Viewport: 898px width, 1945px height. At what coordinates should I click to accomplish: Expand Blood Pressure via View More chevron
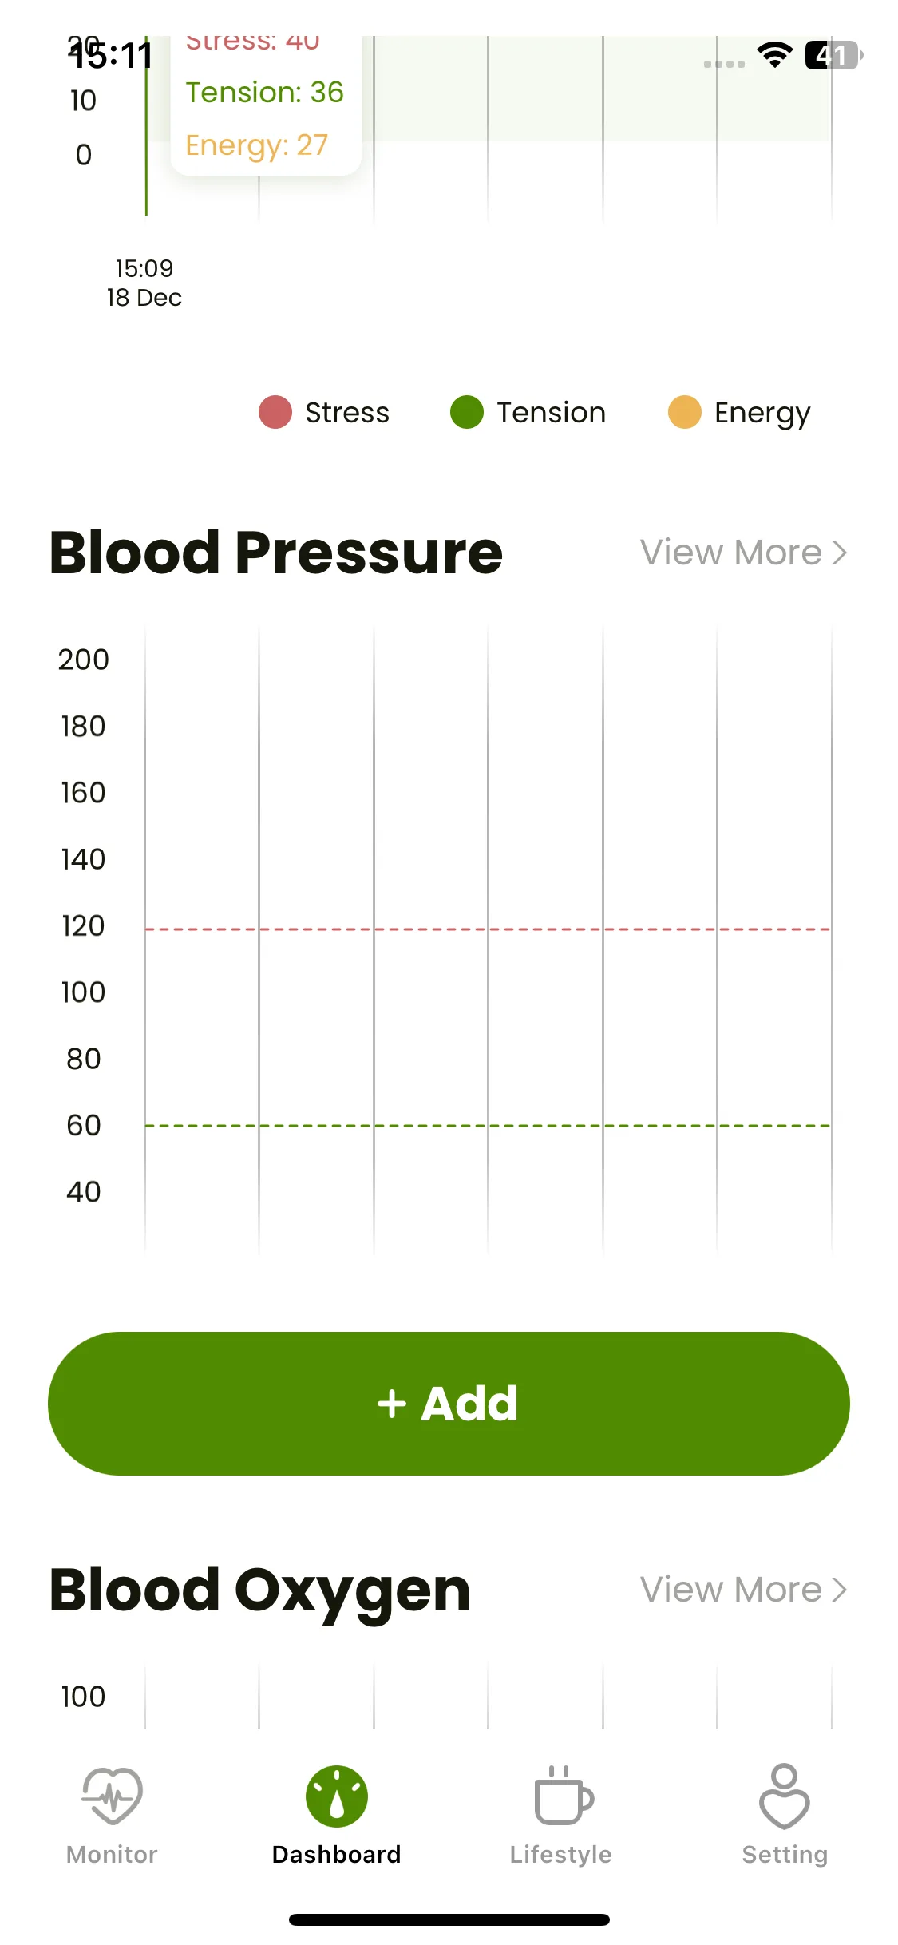click(839, 553)
